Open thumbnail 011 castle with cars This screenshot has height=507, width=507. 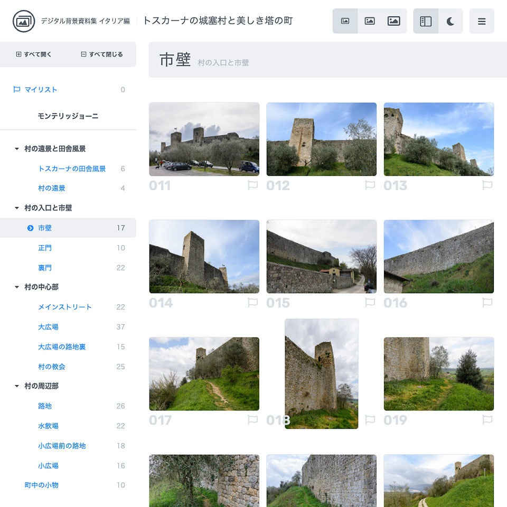[x=204, y=139]
